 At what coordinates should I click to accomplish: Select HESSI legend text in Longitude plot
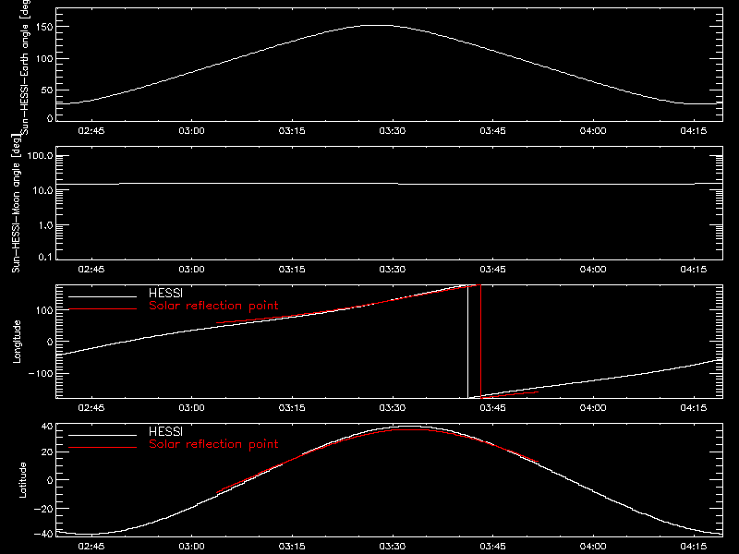(x=165, y=293)
